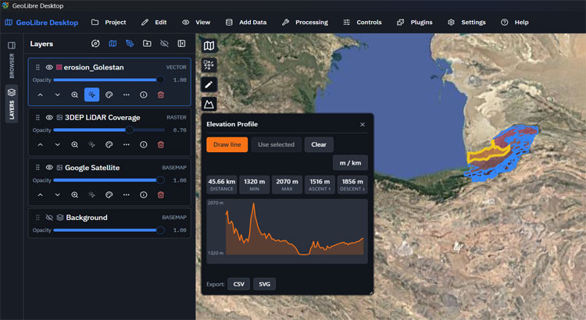This screenshot has height=320, width=586.
Task: Open the Project menu
Action: [109, 23]
